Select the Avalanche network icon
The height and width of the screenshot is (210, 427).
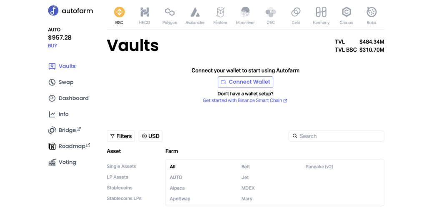195,12
